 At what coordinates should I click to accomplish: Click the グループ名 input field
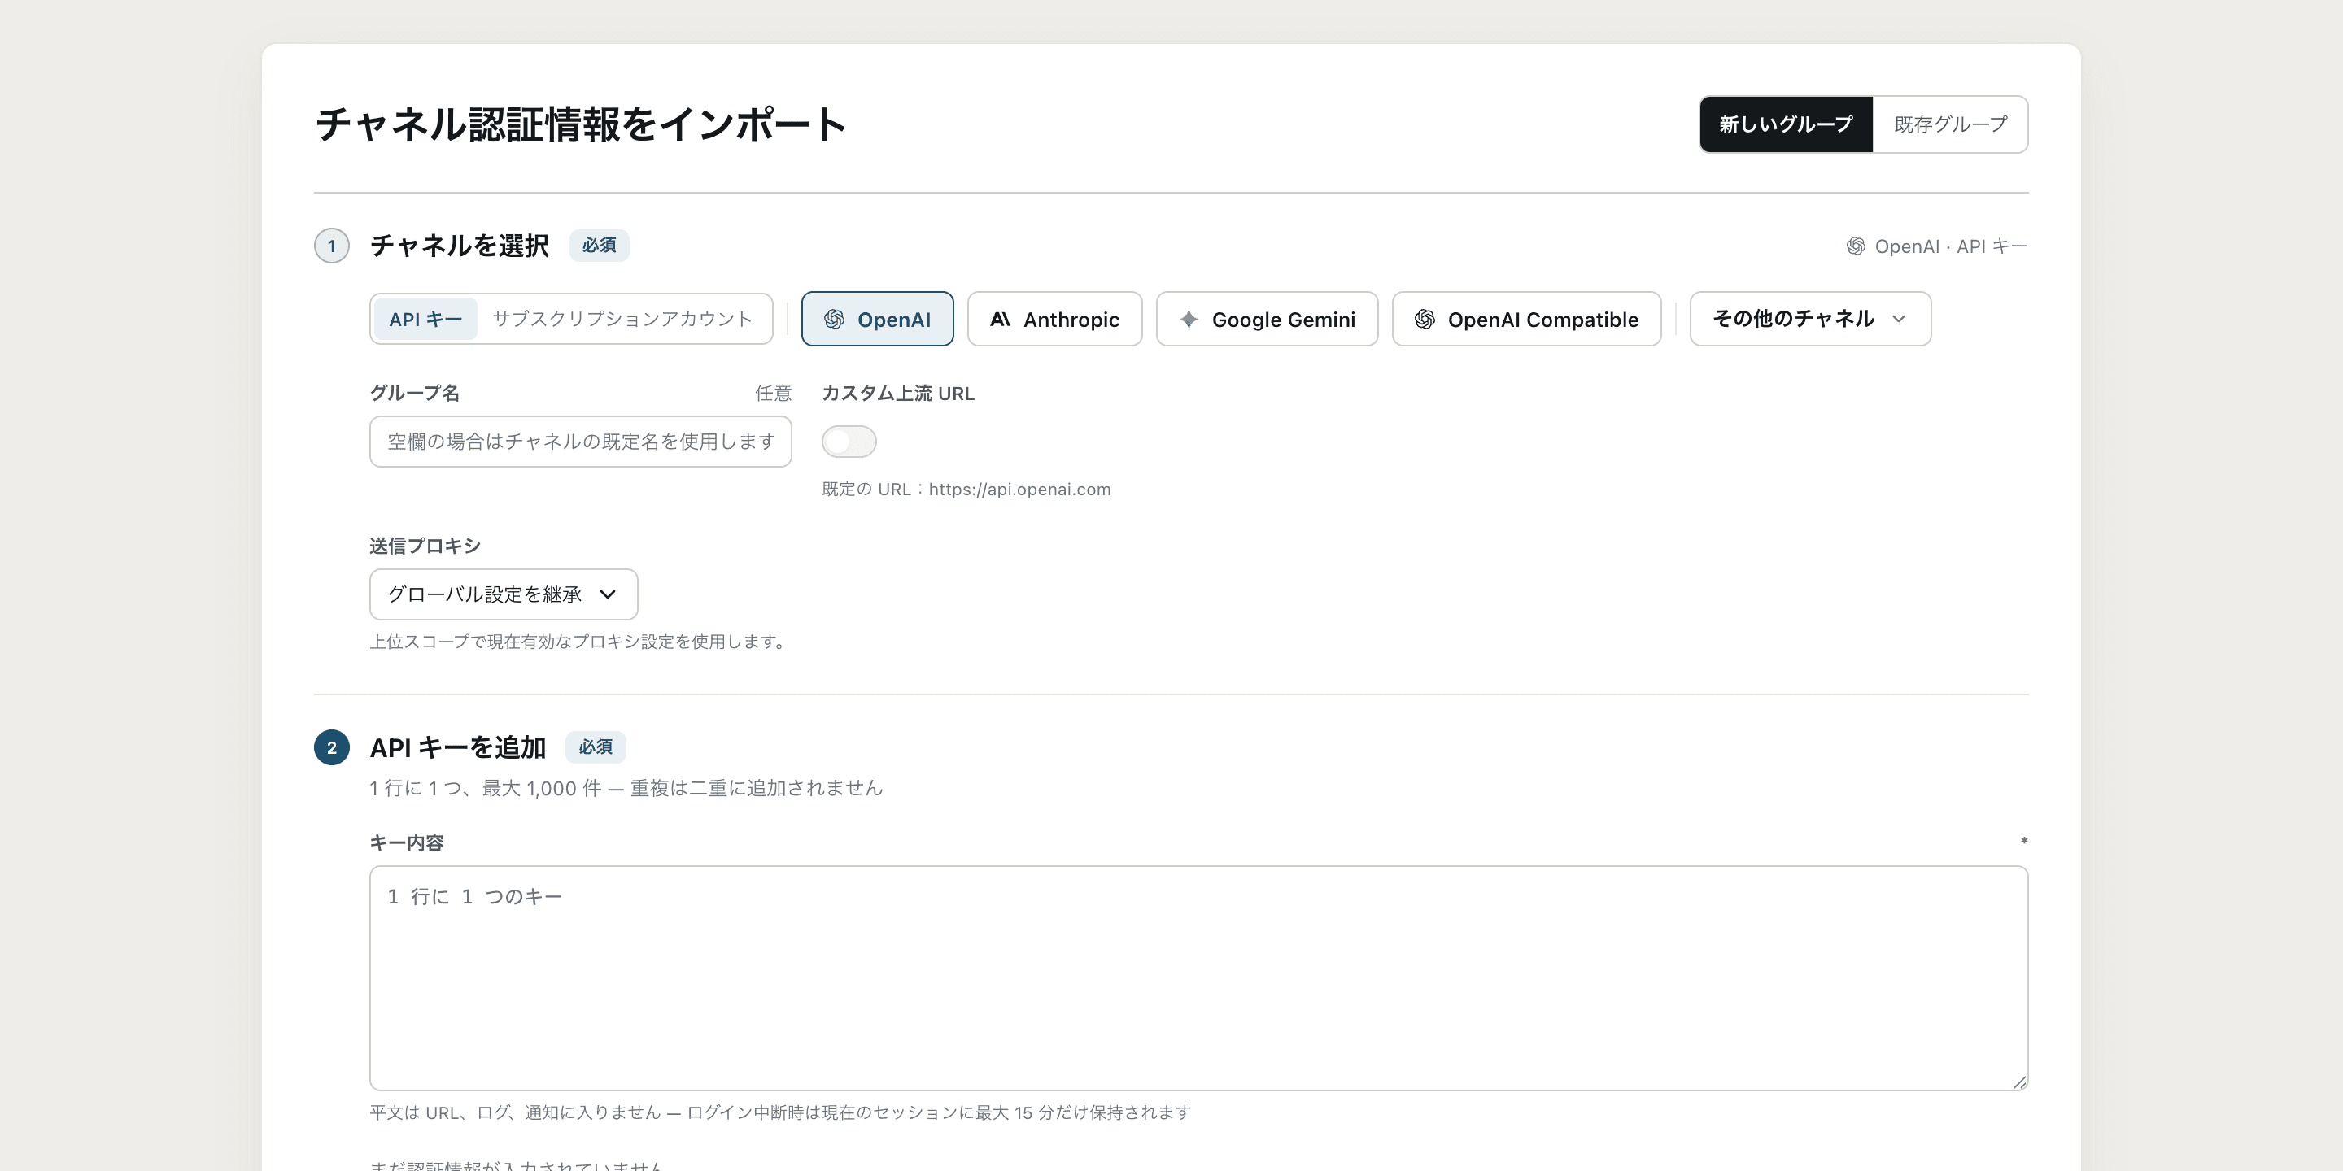[580, 442]
